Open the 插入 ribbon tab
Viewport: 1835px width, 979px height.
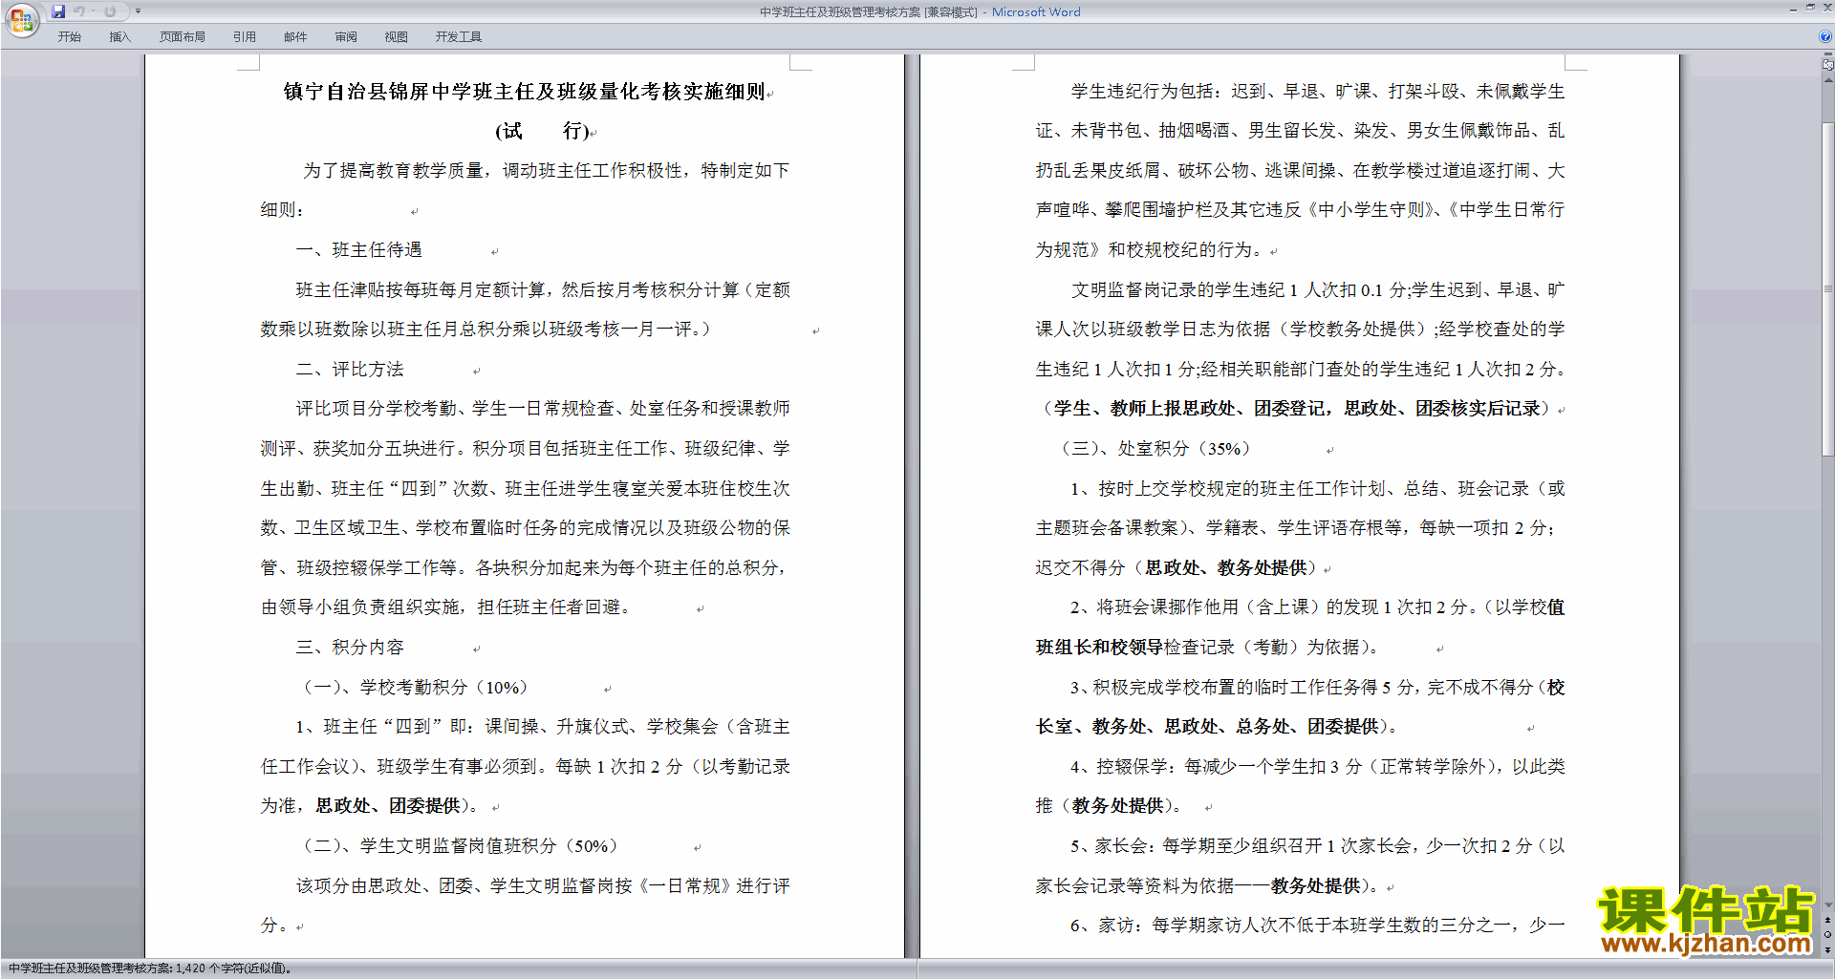click(119, 36)
